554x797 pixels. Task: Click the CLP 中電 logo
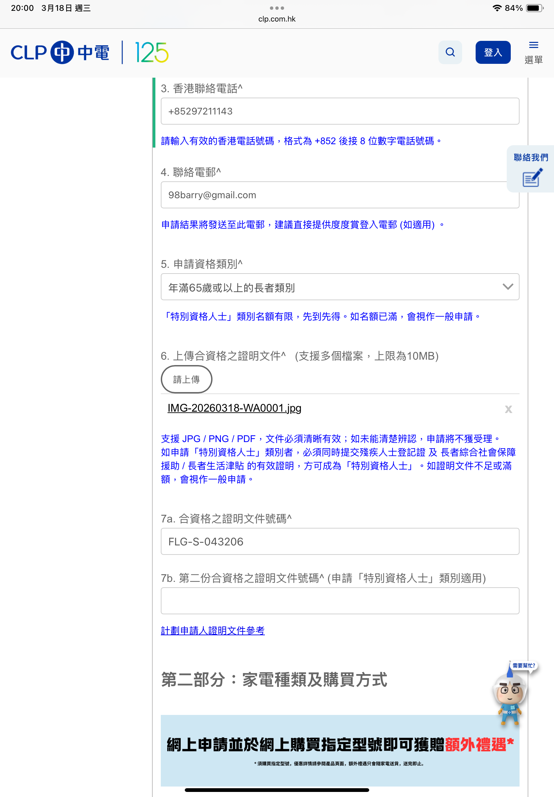click(60, 52)
